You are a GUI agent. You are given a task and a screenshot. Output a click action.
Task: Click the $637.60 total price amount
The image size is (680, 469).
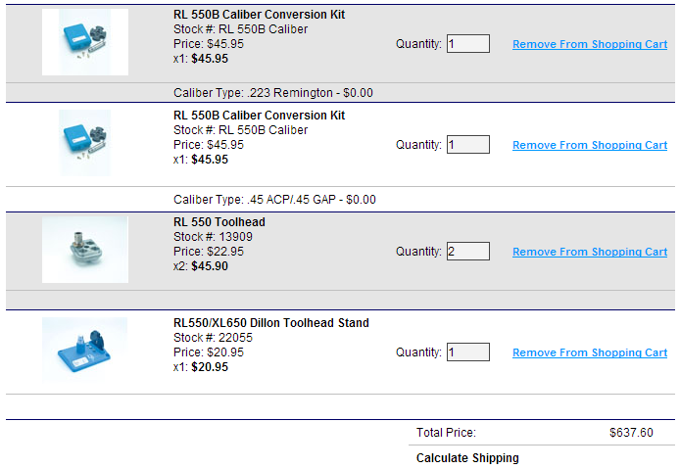point(631,433)
